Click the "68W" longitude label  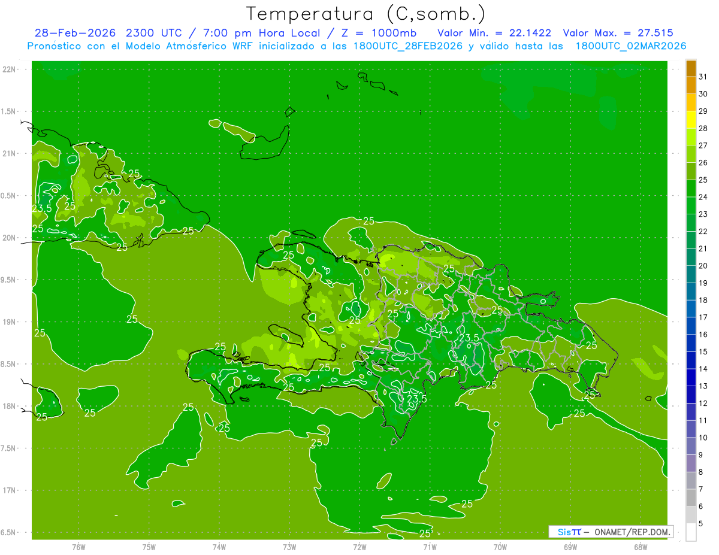click(x=640, y=547)
